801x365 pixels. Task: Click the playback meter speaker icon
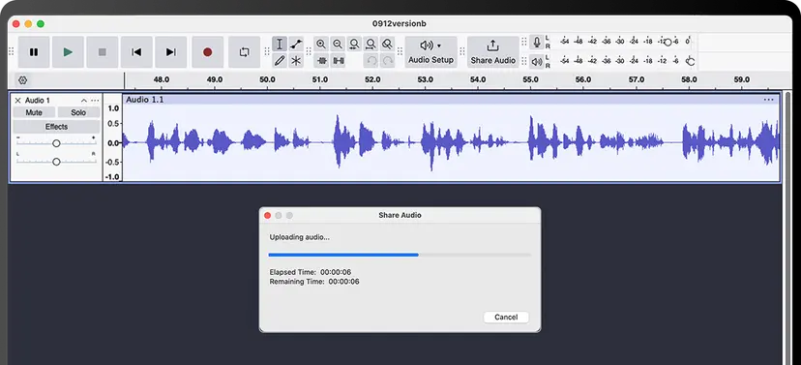coord(536,62)
